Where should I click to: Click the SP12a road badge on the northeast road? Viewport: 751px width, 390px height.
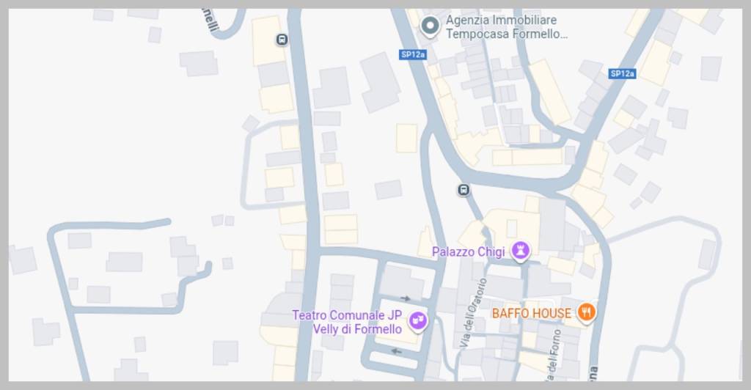(x=623, y=74)
